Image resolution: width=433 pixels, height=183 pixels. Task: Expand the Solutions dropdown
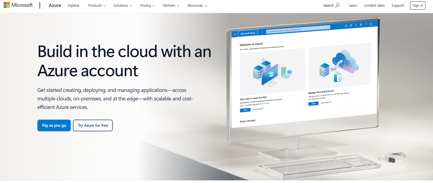point(123,6)
